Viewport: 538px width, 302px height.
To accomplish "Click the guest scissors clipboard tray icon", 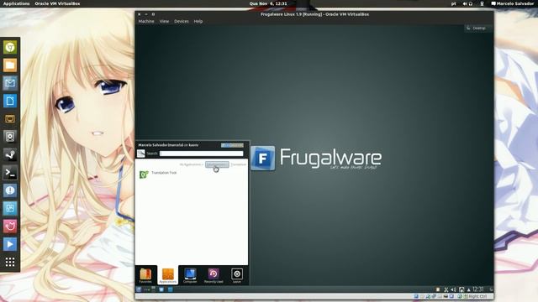I will (446, 289).
